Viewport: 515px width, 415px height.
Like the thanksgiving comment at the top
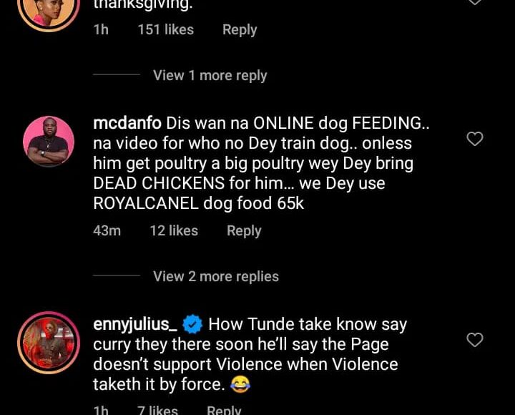coord(475,2)
